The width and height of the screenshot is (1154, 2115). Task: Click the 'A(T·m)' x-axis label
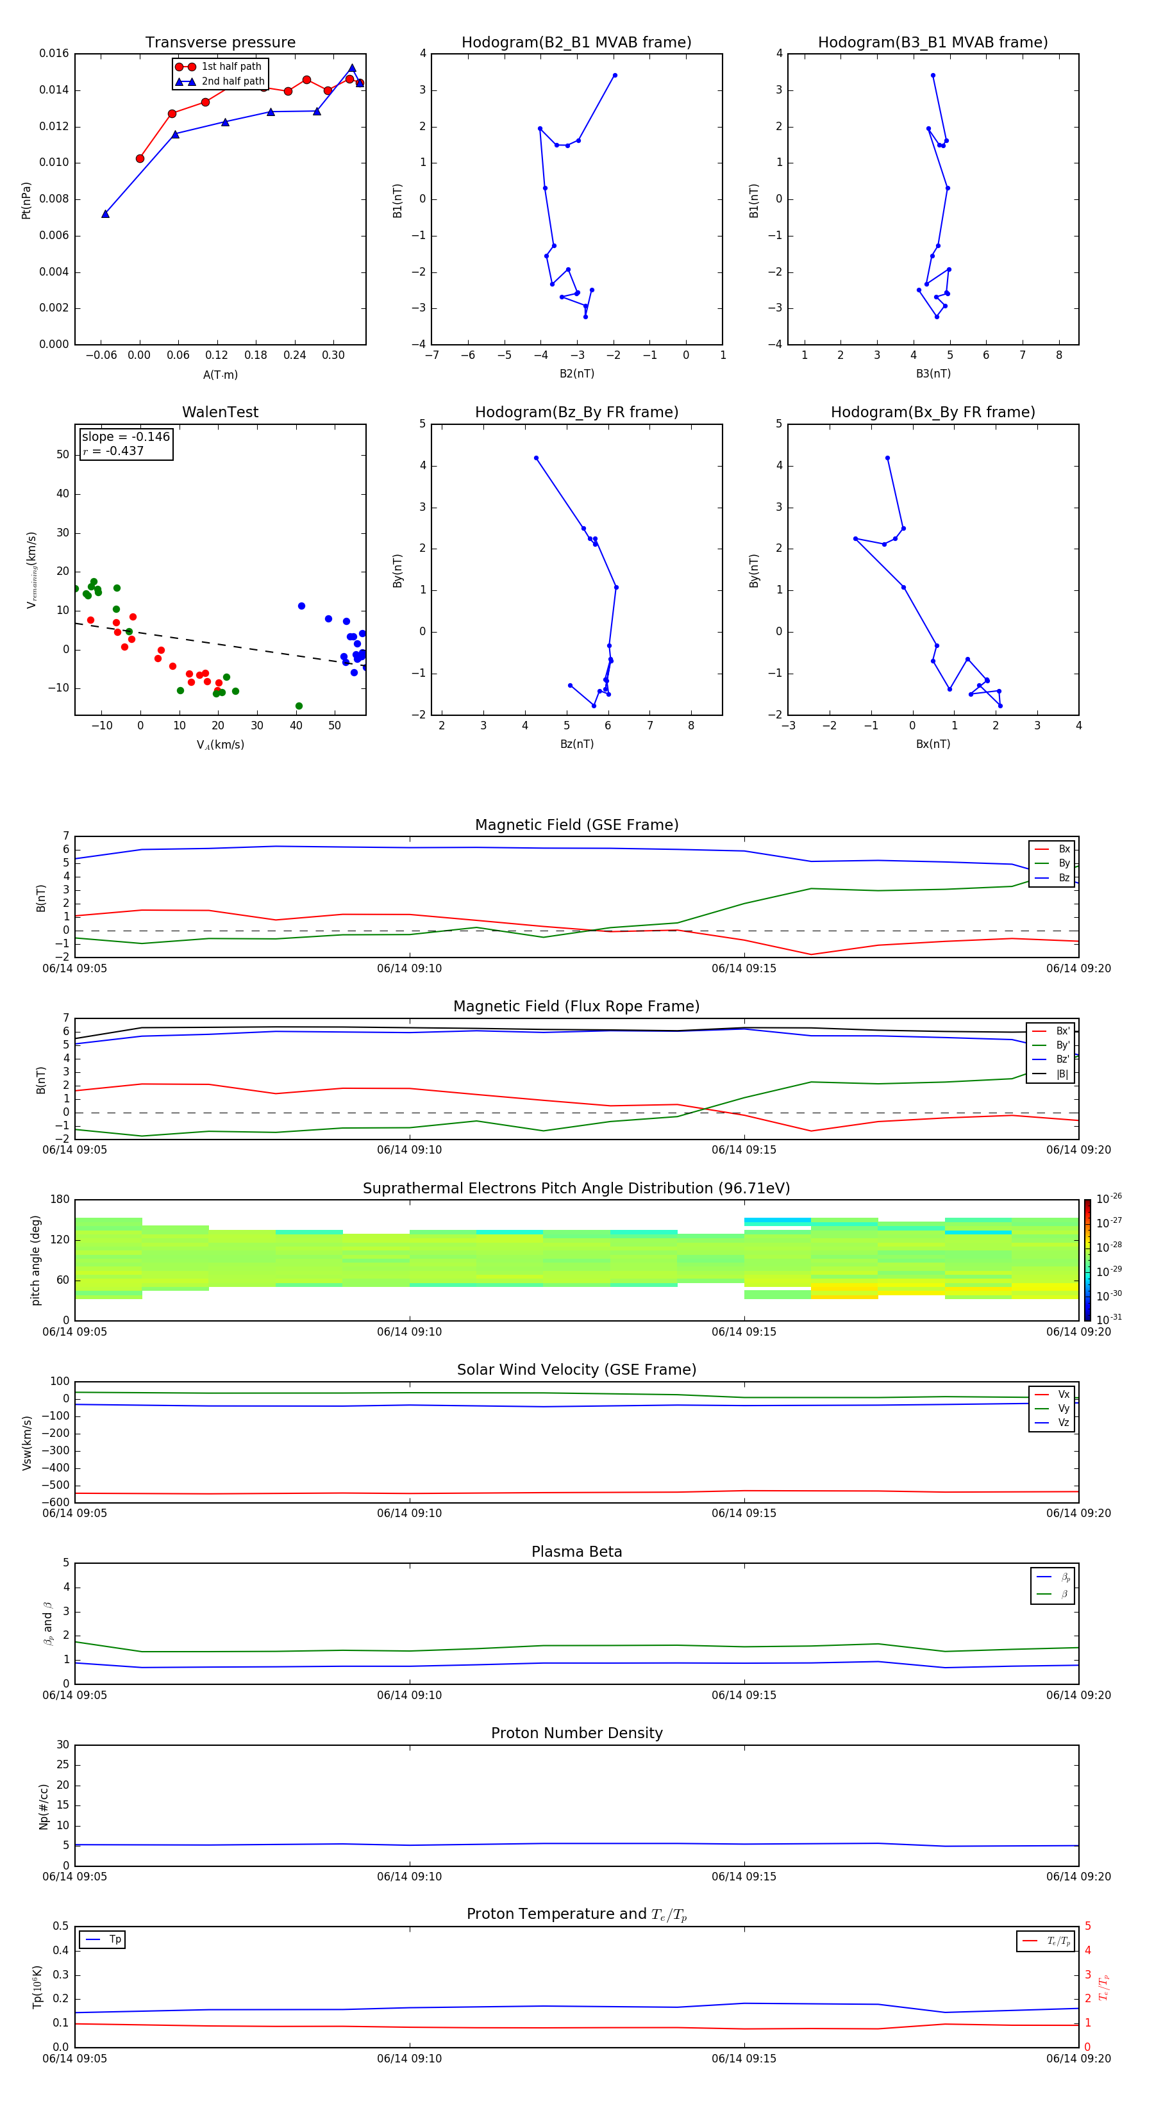220,374
